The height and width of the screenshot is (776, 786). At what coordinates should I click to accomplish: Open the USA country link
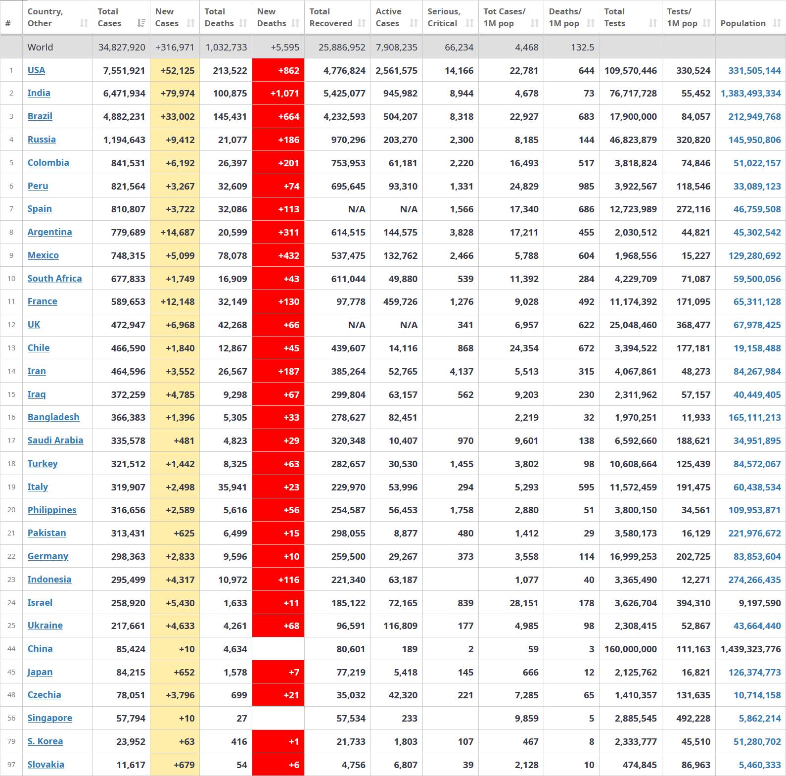(36, 70)
